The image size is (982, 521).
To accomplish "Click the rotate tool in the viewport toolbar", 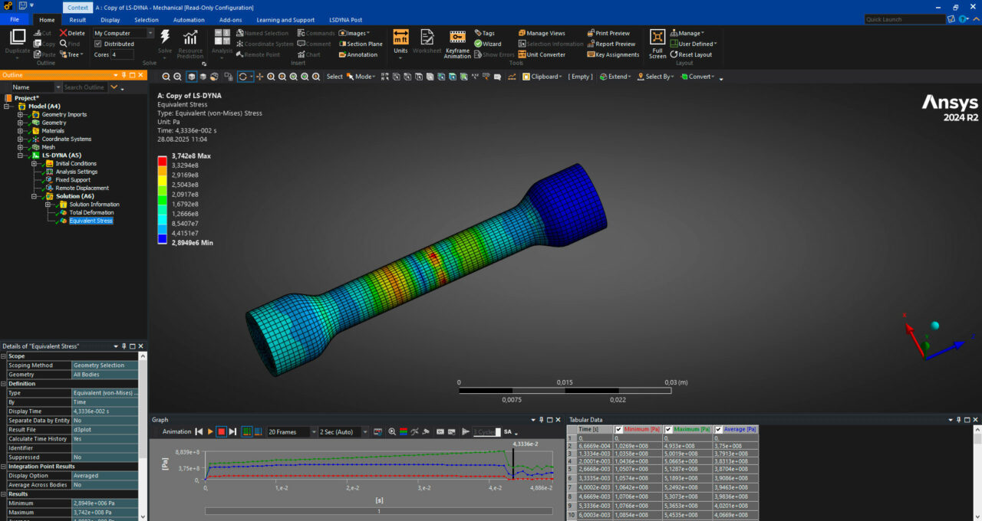I will [242, 77].
